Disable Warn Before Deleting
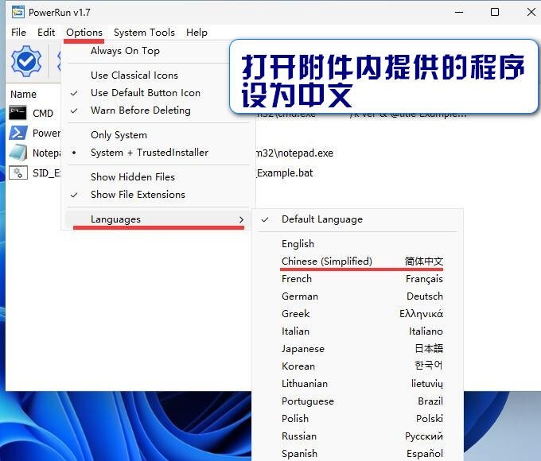Viewport: 541px width, 461px height. click(158, 110)
